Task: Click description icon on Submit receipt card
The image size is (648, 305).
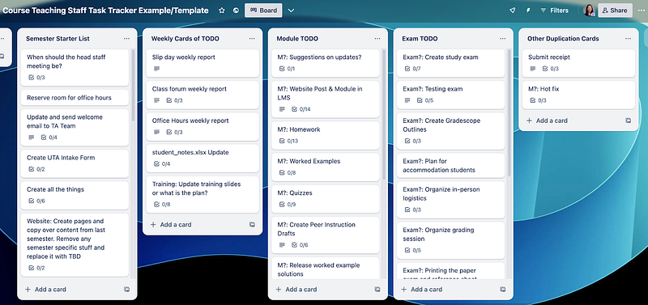Action: click(533, 69)
